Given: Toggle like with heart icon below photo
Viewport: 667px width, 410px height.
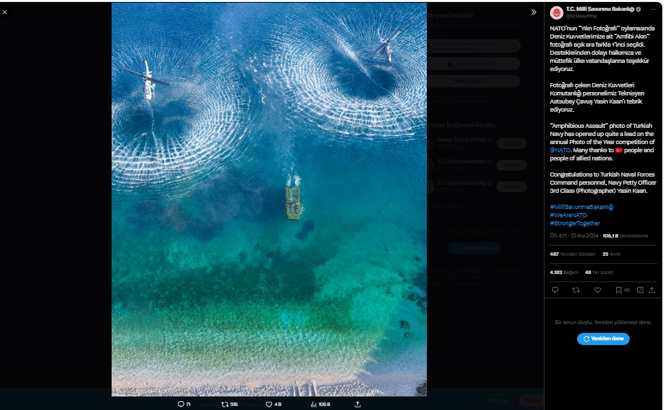Looking at the screenshot, I should pyautogui.click(x=269, y=404).
